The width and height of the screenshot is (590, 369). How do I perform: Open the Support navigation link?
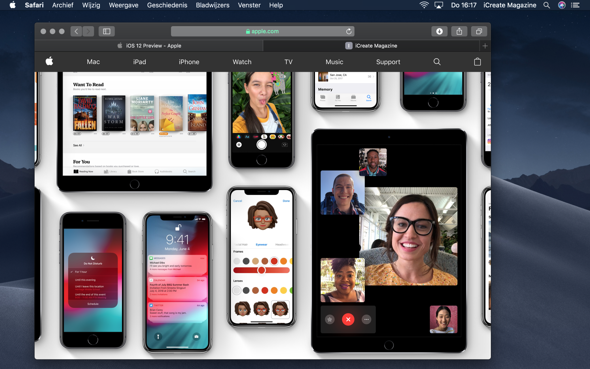point(388,62)
